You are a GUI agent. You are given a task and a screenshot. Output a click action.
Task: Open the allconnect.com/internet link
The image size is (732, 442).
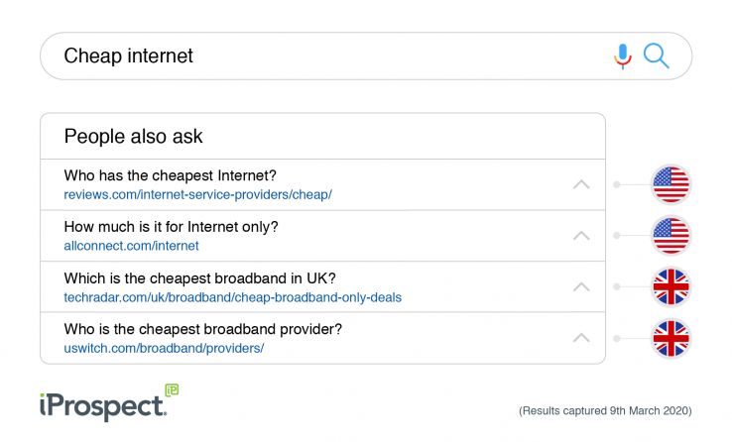[x=131, y=246]
